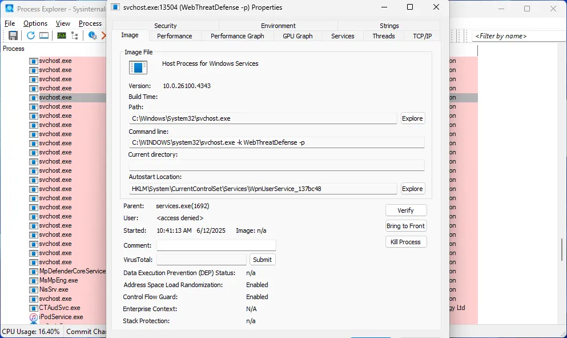
Task: Open the View menu
Action: pos(63,23)
